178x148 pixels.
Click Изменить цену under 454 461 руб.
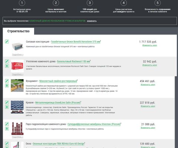(x=148, y=85)
